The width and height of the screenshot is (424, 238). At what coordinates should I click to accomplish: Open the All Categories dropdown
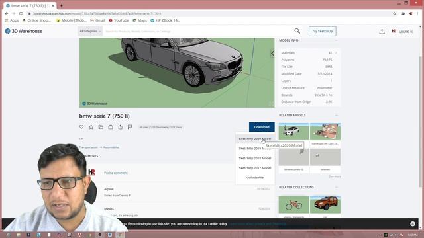tap(90, 31)
